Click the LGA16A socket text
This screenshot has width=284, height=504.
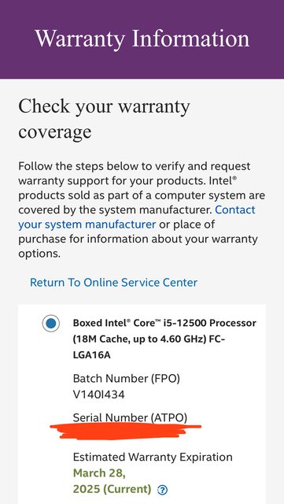click(x=92, y=355)
